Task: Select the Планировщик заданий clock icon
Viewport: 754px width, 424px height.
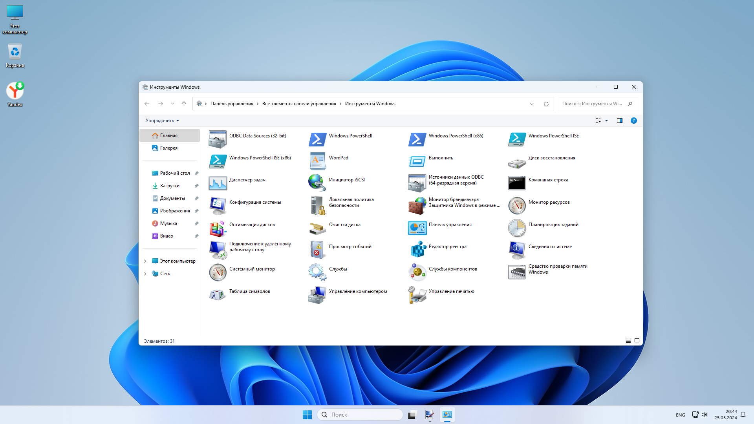Action: click(516, 228)
